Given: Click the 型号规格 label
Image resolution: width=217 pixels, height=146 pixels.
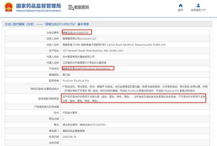Looking at the screenshot, I should click(54, 81).
